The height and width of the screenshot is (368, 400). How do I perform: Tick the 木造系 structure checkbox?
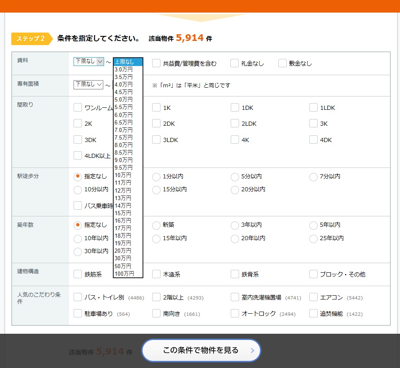[x=156, y=274]
